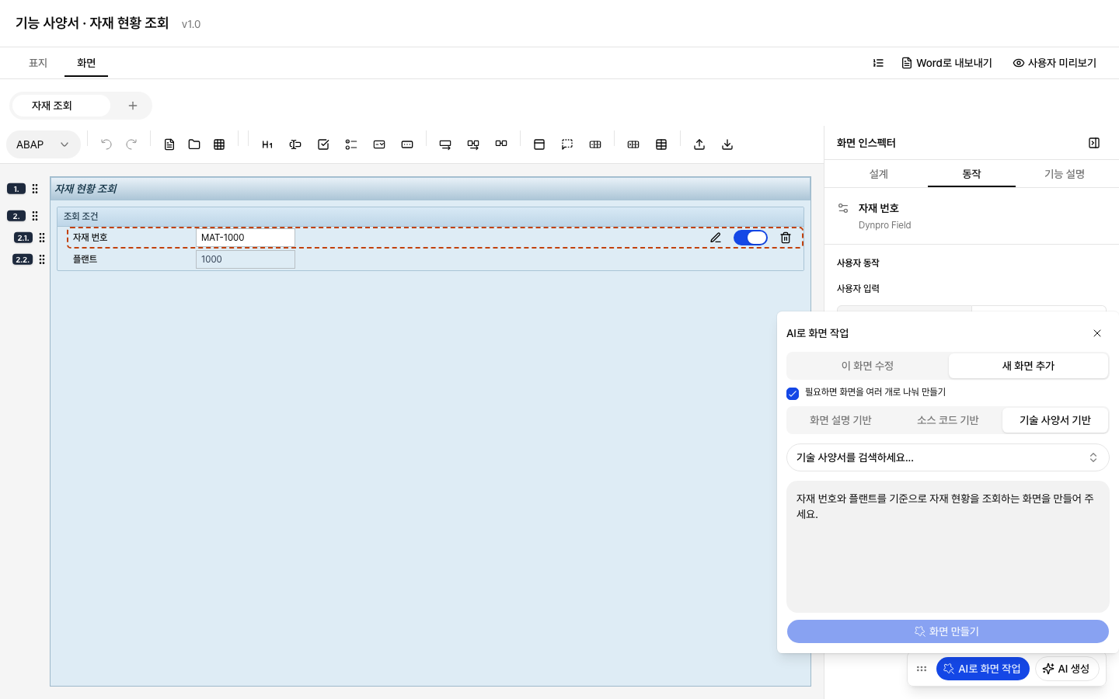Click the 자재 번호 input showing MAT-1000
This screenshot has height=699, width=1119.
click(x=246, y=238)
